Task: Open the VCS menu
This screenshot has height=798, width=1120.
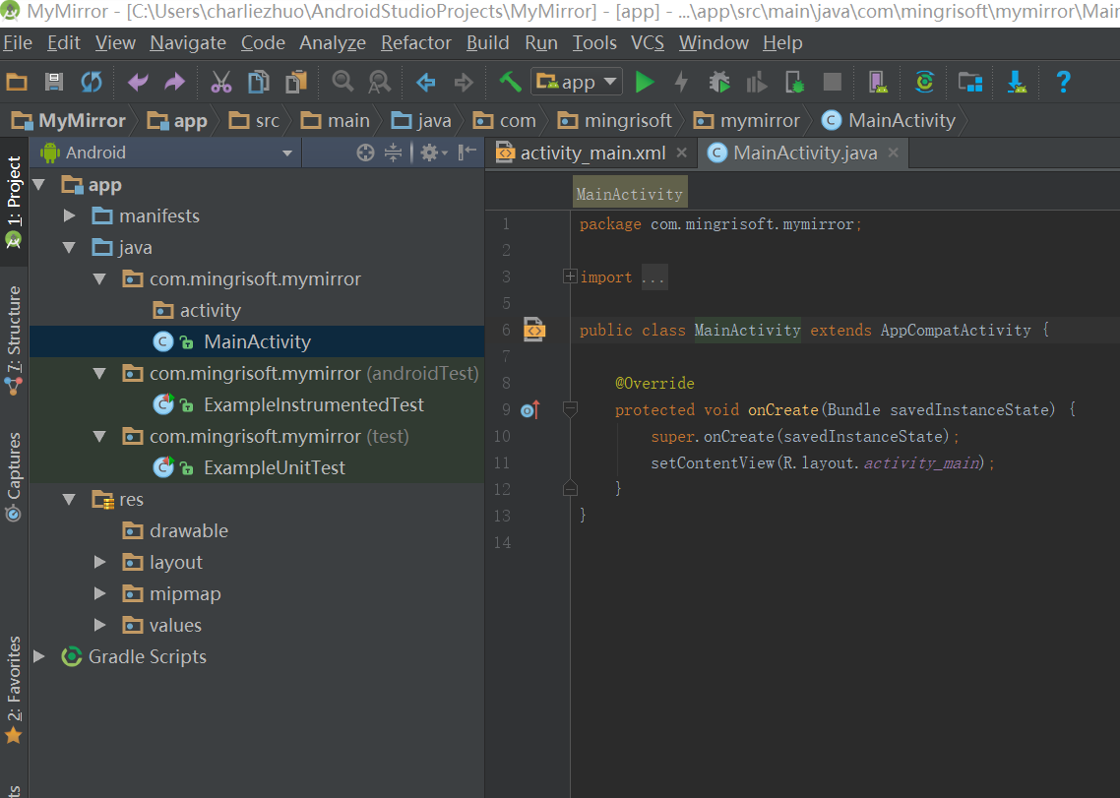Action: tap(648, 43)
